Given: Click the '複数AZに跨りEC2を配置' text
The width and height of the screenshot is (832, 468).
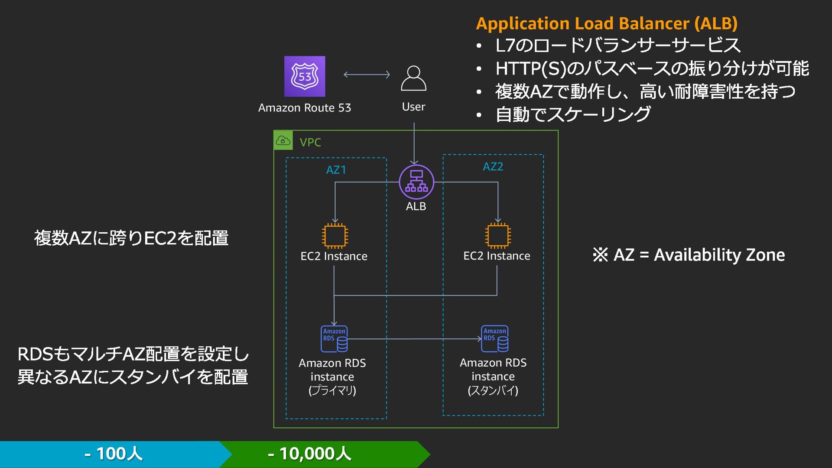Looking at the screenshot, I should [x=131, y=238].
